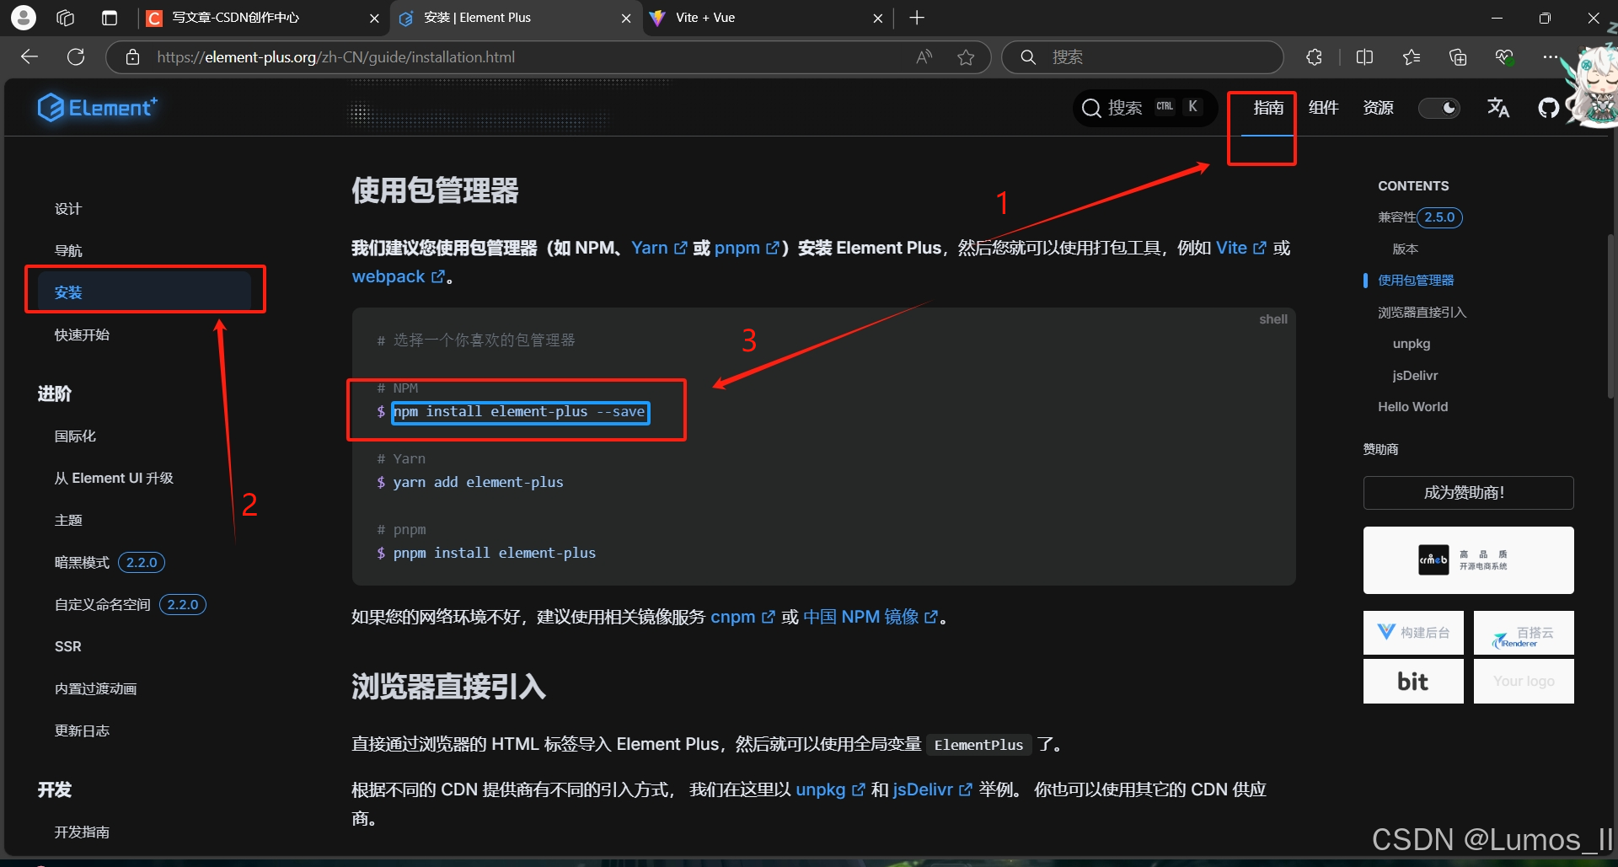Viewport: 1618px width, 867px height.
Task: Open a new browser tab
Action: coord(918,18)
